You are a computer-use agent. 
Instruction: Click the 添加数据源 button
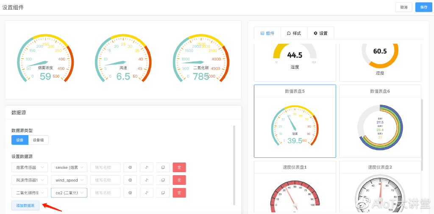(x=25, y=206)
